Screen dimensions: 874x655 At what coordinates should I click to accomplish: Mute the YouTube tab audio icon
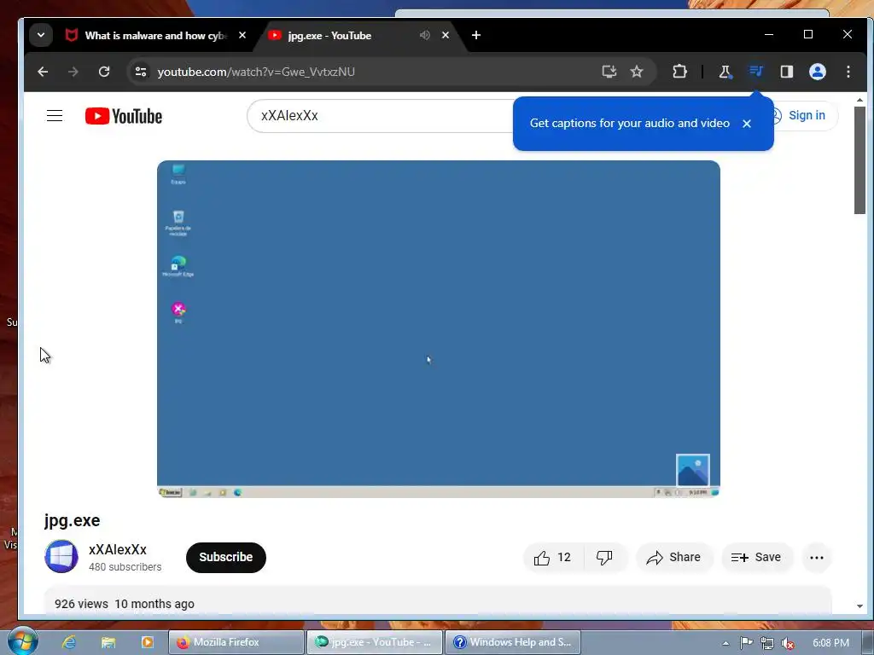425,35
